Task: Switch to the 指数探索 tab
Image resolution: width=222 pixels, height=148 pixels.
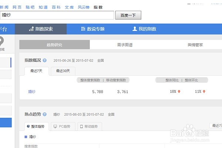Action: pos(41,29)
